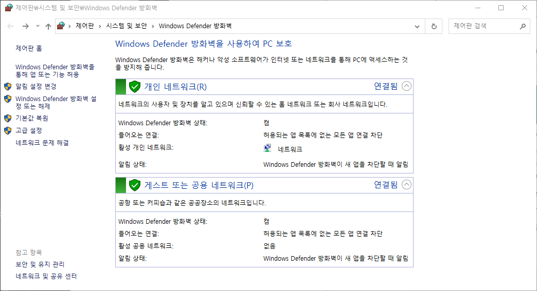Select 제어판 in the breadcrumb path
The width and height of the screenshot is (537, 291).
click(85, 26)
